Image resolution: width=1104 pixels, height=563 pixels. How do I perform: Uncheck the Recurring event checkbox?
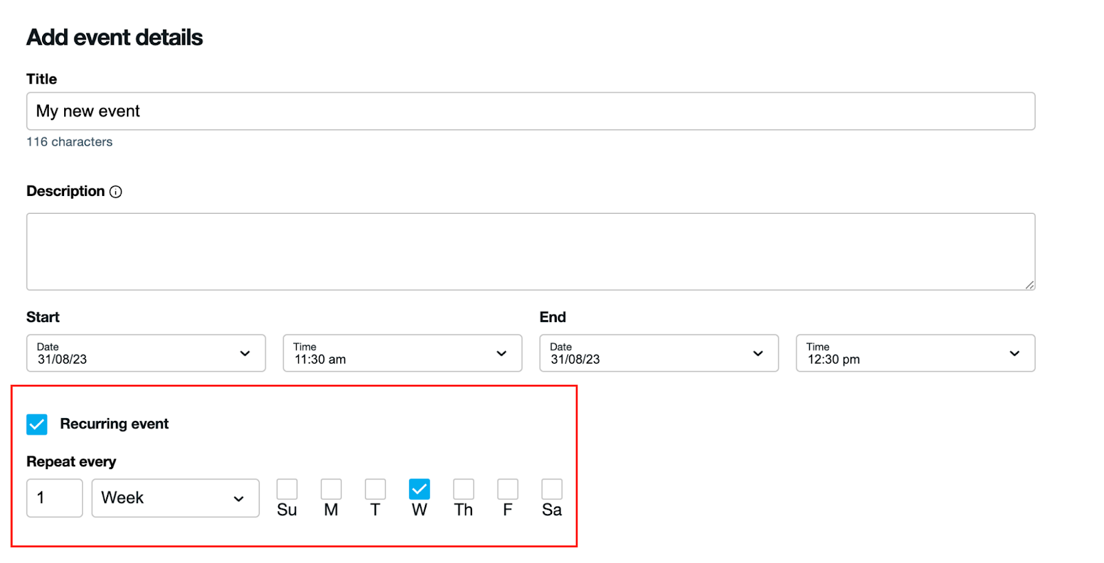37,424
